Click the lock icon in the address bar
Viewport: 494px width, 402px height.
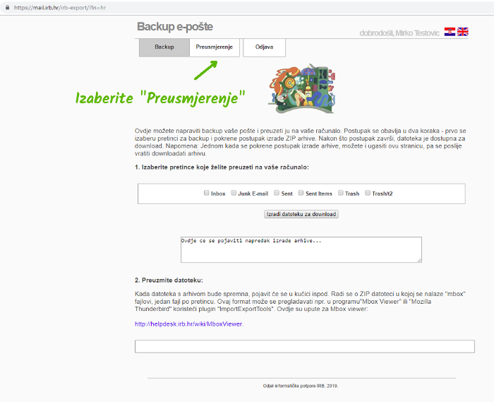coord(7,8)
